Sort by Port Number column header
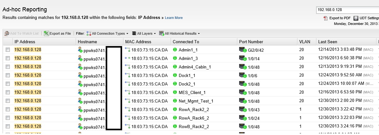Image resolution: width=379 pixels, height=135 pixels. click(267, 42)
